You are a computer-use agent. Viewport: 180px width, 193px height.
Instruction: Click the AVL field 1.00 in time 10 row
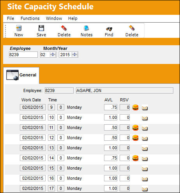pos(111,117)
